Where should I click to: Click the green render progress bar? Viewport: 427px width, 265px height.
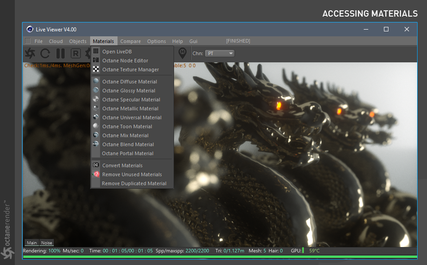point(220,257)
